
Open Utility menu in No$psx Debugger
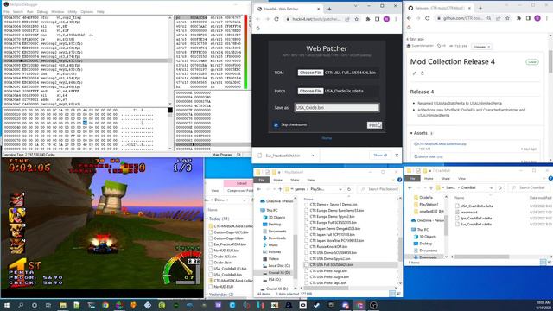[73, 11]
